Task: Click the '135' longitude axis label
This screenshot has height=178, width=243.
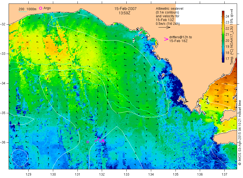Action: (x=175, y=174)
